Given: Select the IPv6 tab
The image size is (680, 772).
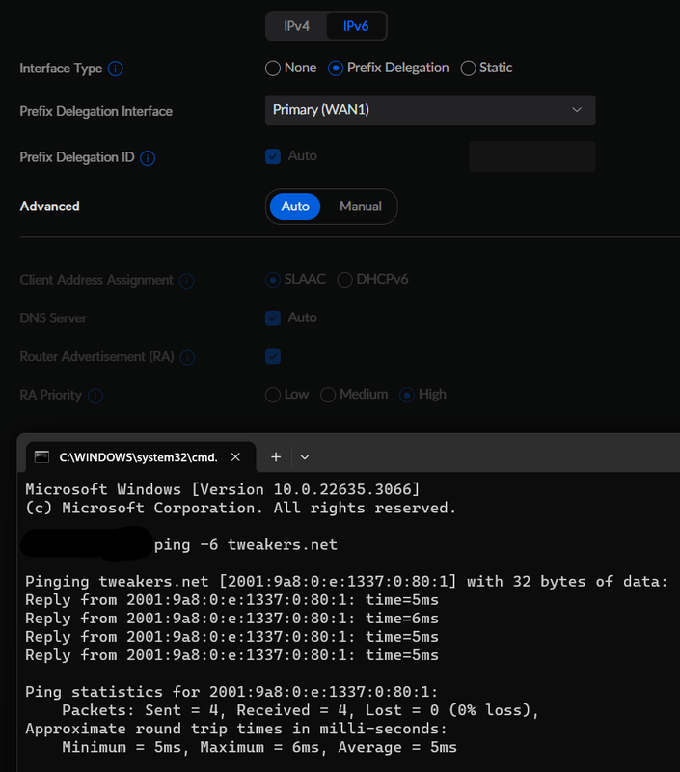Looking at the screenshot, I should 356,26.
